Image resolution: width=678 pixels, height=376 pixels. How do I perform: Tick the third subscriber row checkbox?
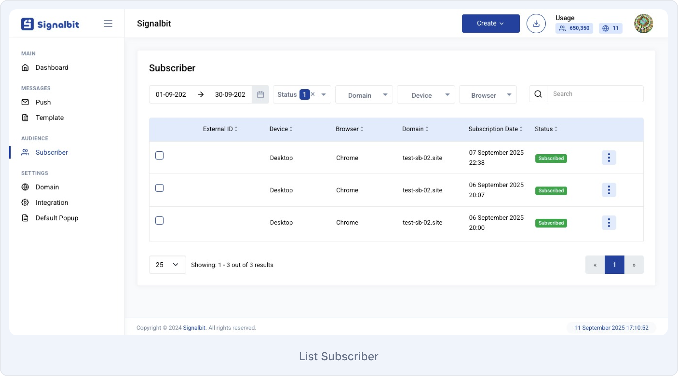tap(159, 220)
